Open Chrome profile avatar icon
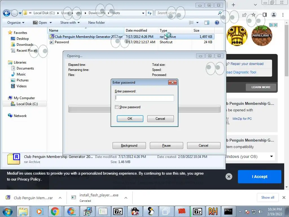The image size is (289, 217). (274, 15)
